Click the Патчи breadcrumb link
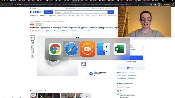Screen dimensions: 175x98 click(54, 21)
